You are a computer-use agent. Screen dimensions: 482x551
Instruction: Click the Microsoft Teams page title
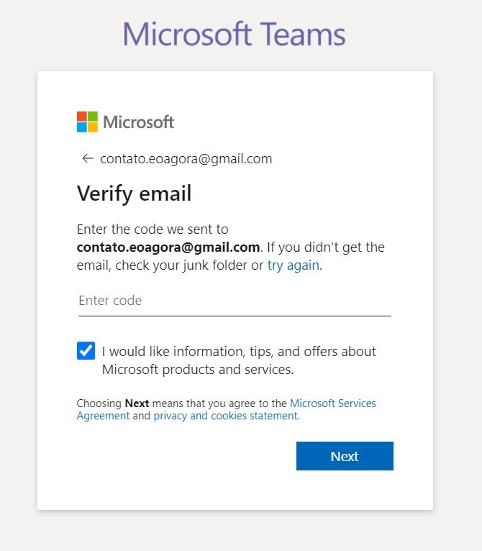click(x=234, y=34)
